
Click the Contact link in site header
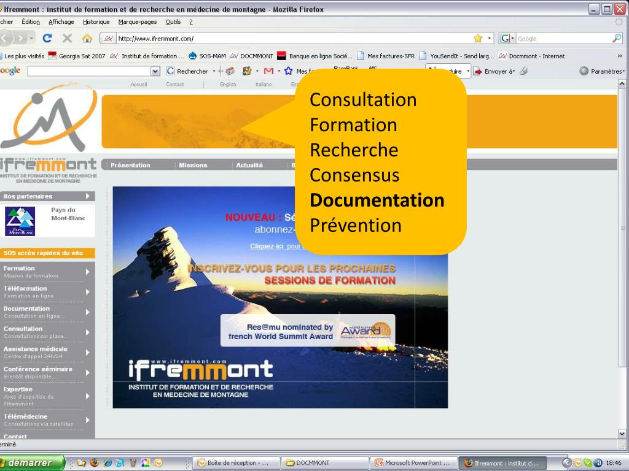point(175,85)
